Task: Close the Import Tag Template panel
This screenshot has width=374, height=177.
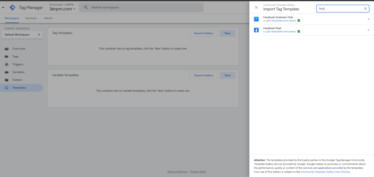Action: (256, 7)
